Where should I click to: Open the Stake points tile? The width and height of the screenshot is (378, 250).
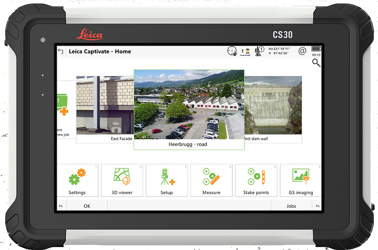coord(256,180)
